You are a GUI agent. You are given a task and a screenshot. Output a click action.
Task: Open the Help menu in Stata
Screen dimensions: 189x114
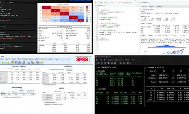[x=133, y=60]
